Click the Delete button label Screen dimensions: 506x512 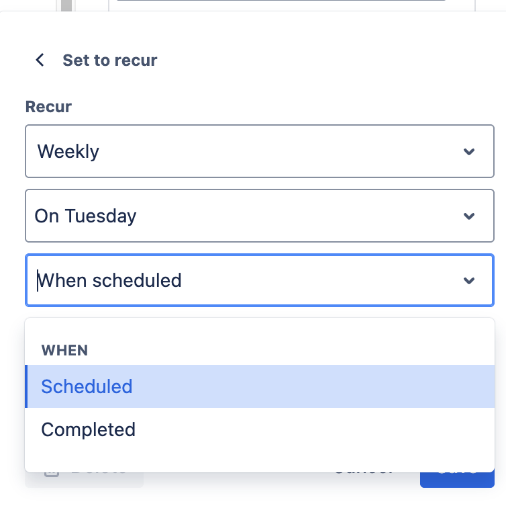[x=99, y=474]
